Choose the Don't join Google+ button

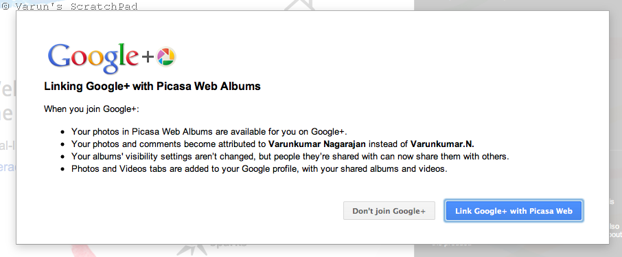[x=389, y=211]
